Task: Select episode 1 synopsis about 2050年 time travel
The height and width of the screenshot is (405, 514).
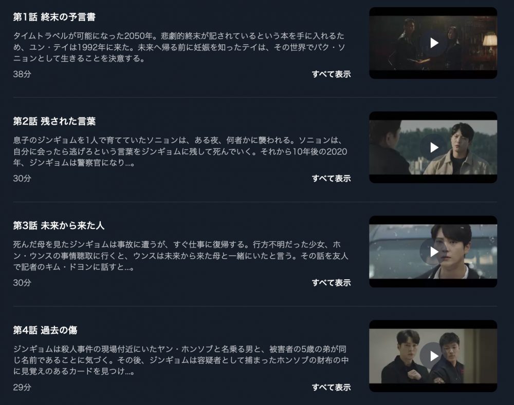Action: coord(179,47)
